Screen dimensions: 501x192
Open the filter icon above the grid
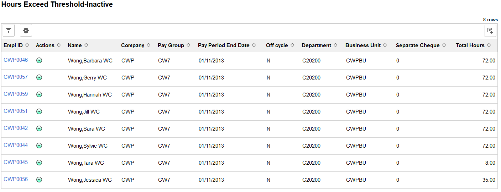coord(9,31)
